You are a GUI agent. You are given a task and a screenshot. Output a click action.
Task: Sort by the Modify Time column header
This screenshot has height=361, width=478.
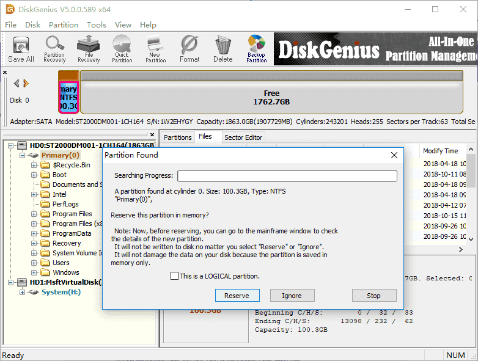[x=441, y=151]
